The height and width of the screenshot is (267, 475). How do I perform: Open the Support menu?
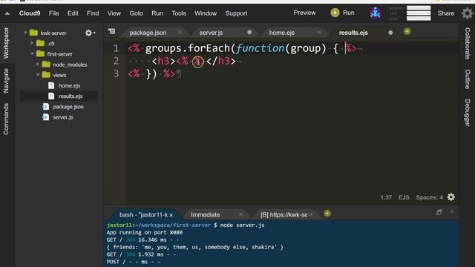[x=236, y=13]
